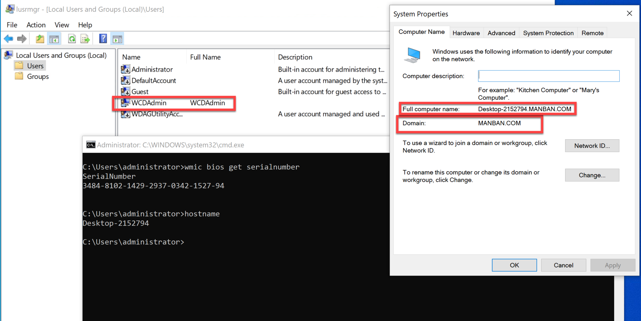Select the WCDAdmin user account icon

125,103
